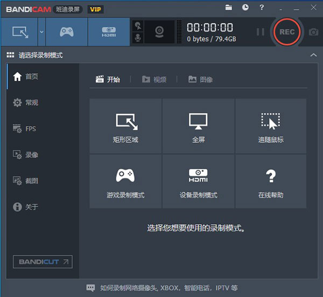Open screen mode dropdown arrow
323x297 pixels.
pyautogui.click(x=41, y=32)
